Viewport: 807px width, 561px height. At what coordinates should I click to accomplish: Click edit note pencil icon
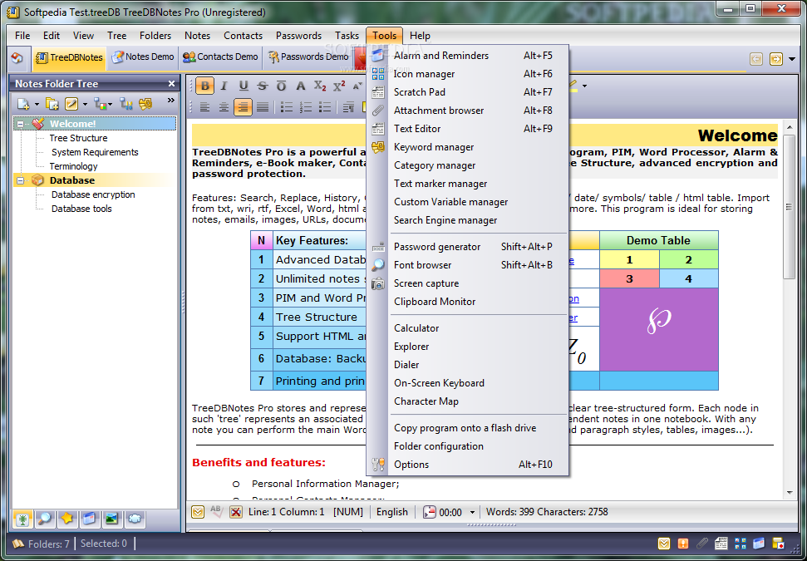(x=71, y=104)
